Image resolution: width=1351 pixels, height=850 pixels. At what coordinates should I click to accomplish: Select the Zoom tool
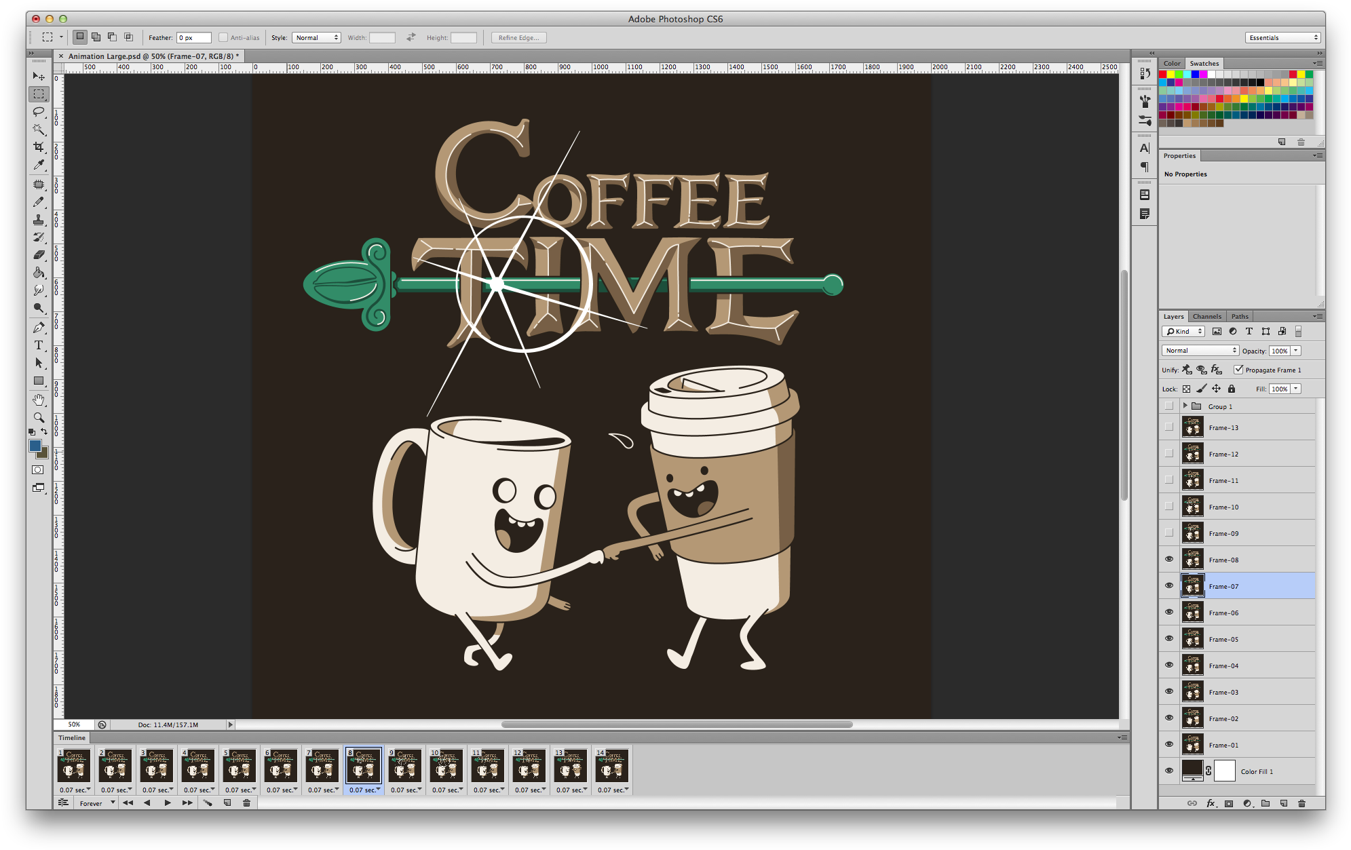tap(39, 417)
